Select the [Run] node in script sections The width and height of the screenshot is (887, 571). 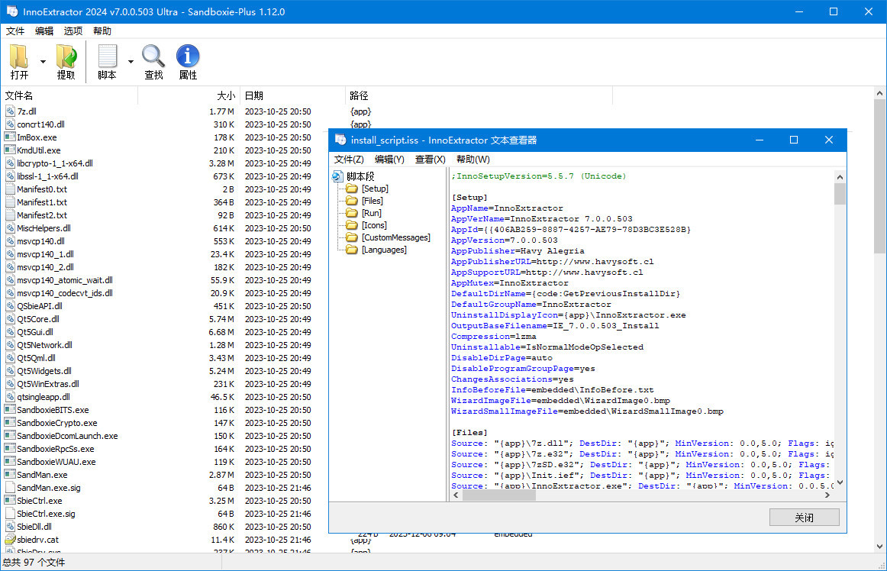(x=370, y=212)
